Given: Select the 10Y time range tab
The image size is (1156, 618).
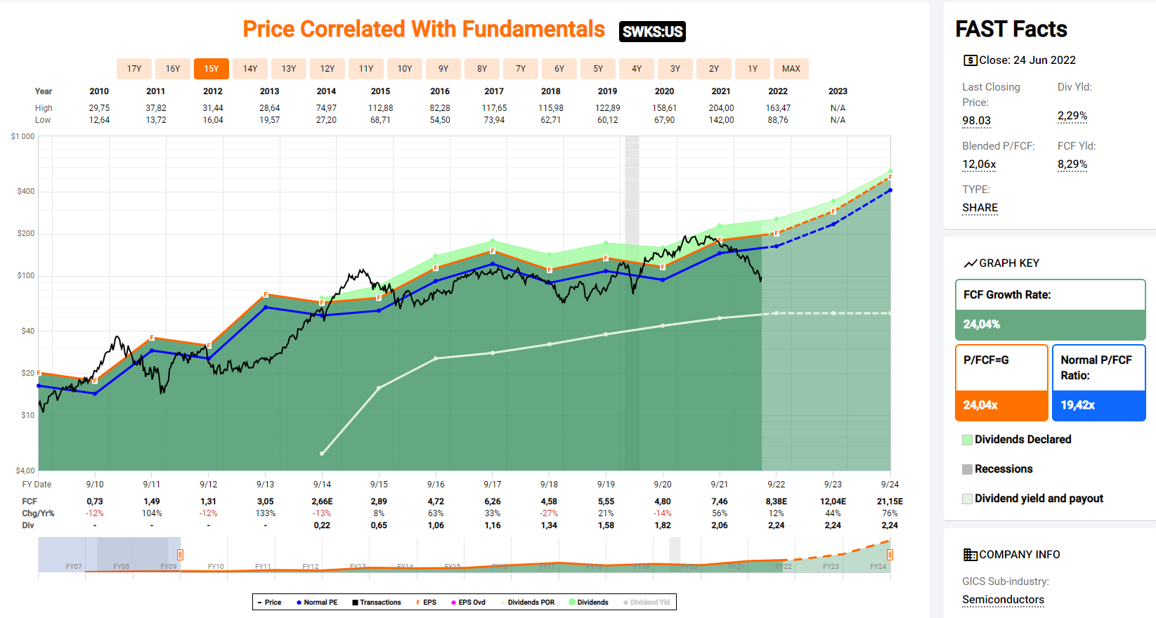Looking at the screenshot, I should tap(405, 69).
